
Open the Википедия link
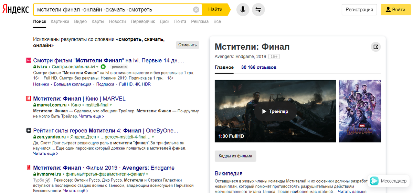point(229,173)
